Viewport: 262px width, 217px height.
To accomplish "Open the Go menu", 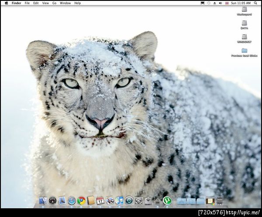I will (x=54, y=3).
